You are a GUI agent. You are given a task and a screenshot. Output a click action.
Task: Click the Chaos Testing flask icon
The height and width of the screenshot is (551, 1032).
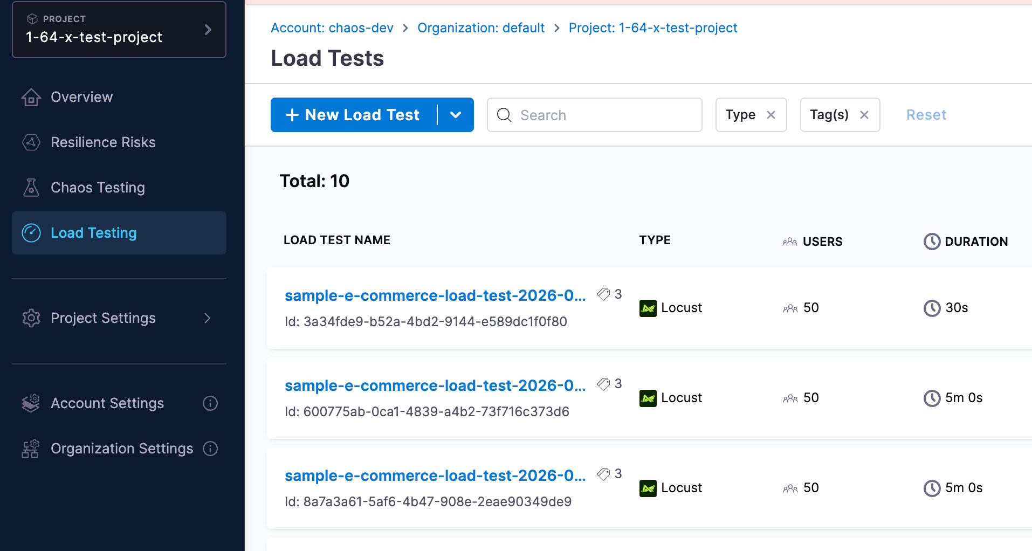[31, 187]
